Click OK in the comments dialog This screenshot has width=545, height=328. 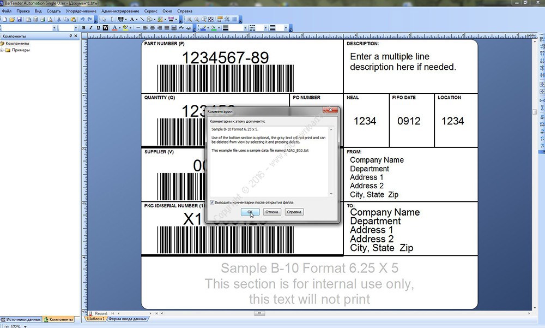(250, 212)
